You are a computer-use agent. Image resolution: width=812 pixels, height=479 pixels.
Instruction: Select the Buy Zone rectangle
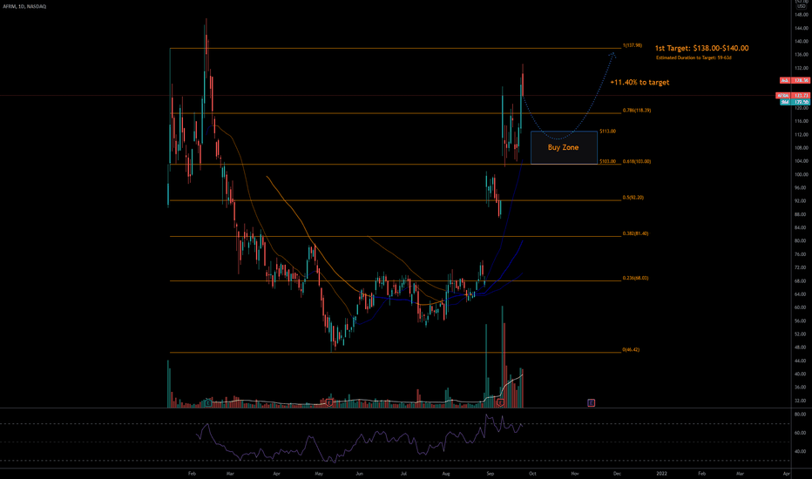click(x=564, y=147)
